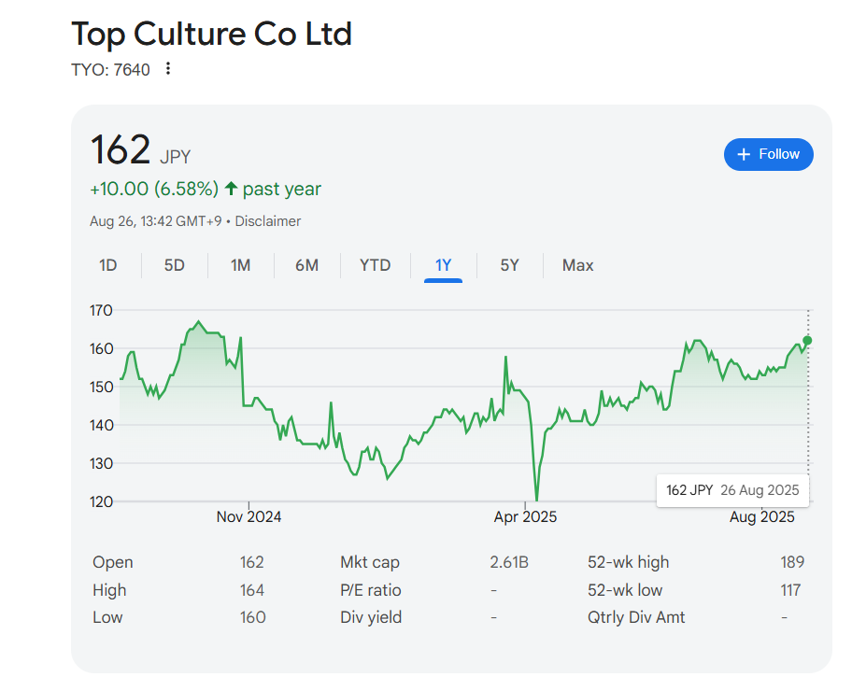Switch chart to 5D range

[175, 265]
